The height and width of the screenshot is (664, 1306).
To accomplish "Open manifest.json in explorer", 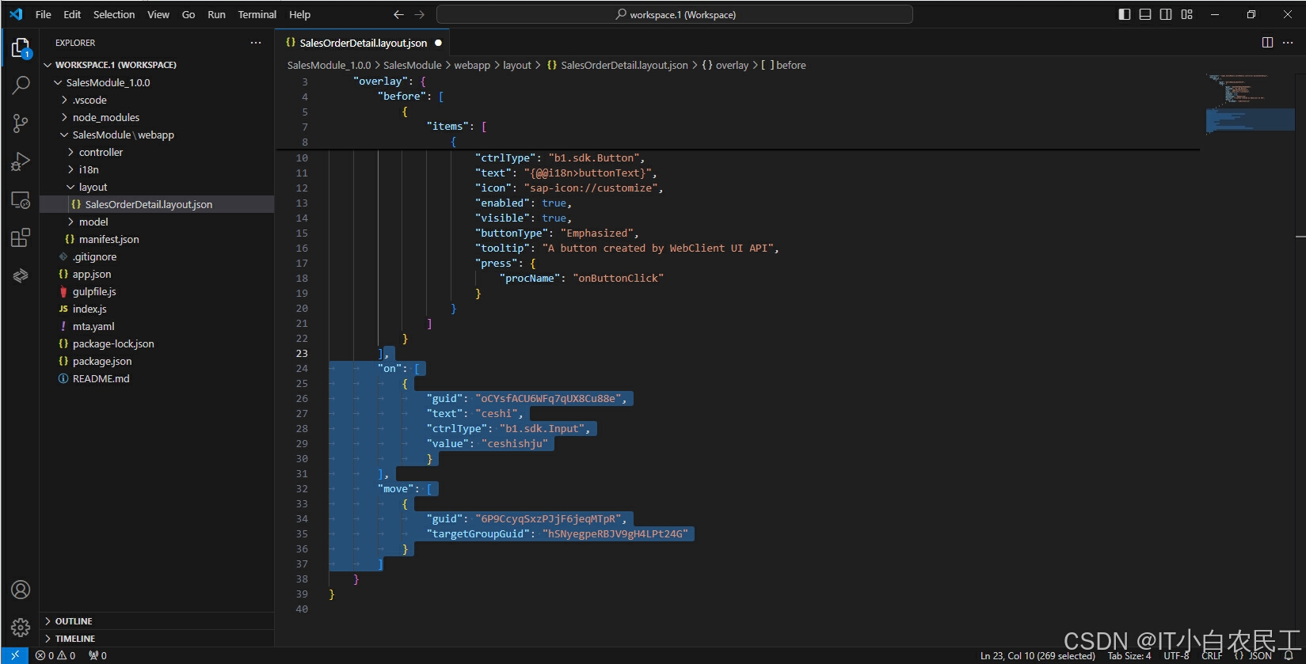I will tap(157, 239).
